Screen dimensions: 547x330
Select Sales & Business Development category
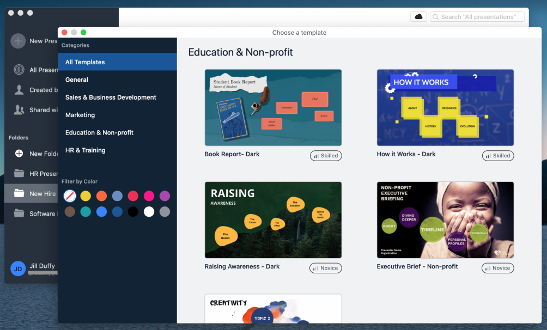[x=117, y=97]
